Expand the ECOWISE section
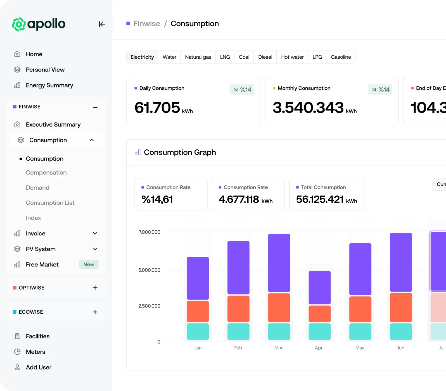This screenshot has height=391, width=446. tap(95, 312)
